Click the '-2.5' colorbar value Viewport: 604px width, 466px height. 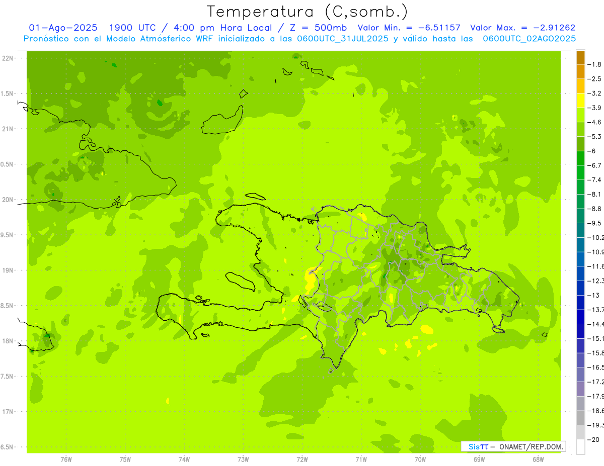point(594,79)
